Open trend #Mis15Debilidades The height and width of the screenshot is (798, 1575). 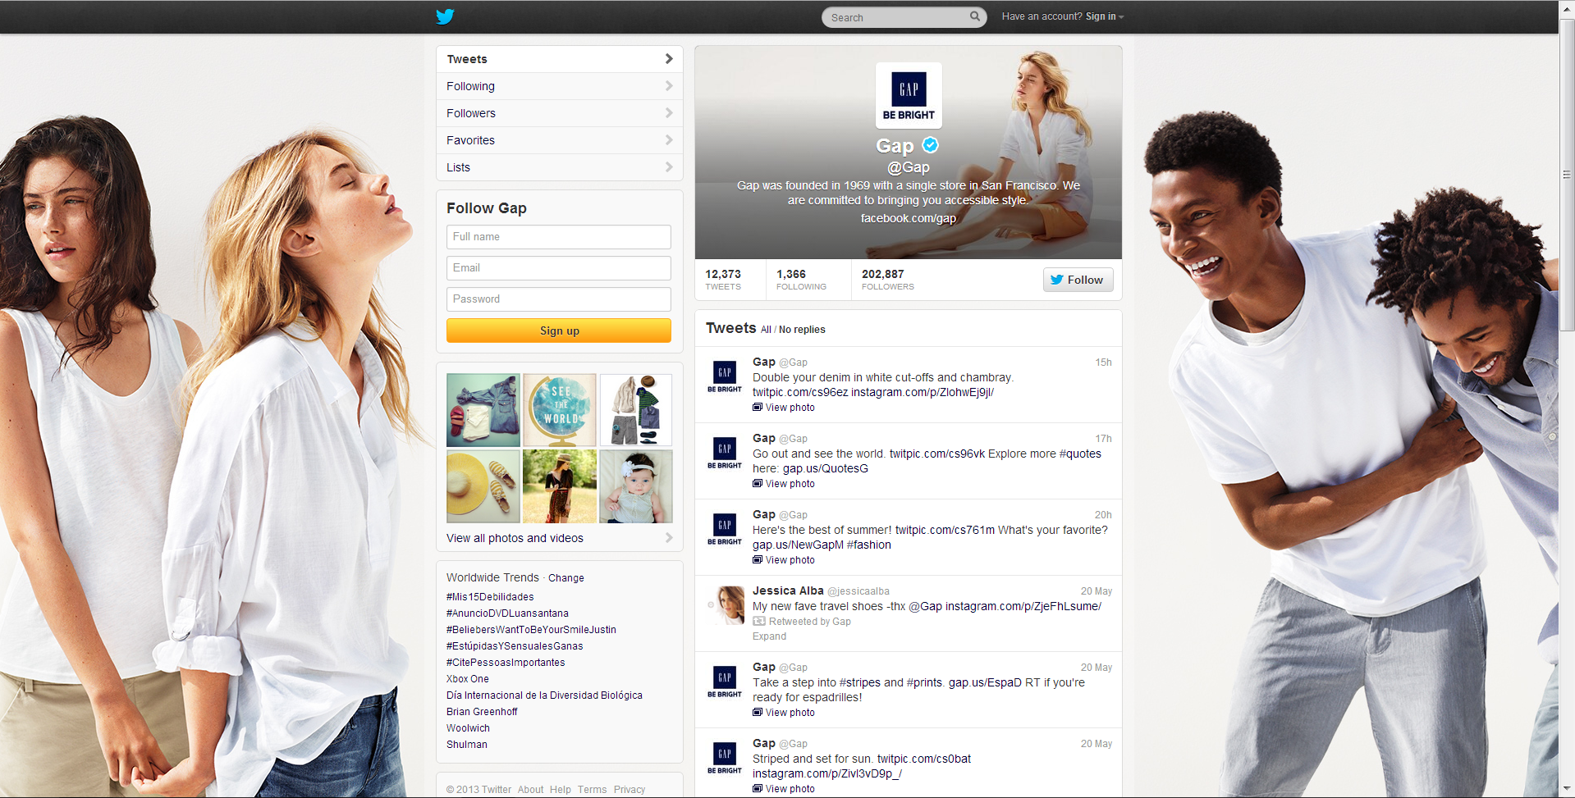click(x=490, y=597)
